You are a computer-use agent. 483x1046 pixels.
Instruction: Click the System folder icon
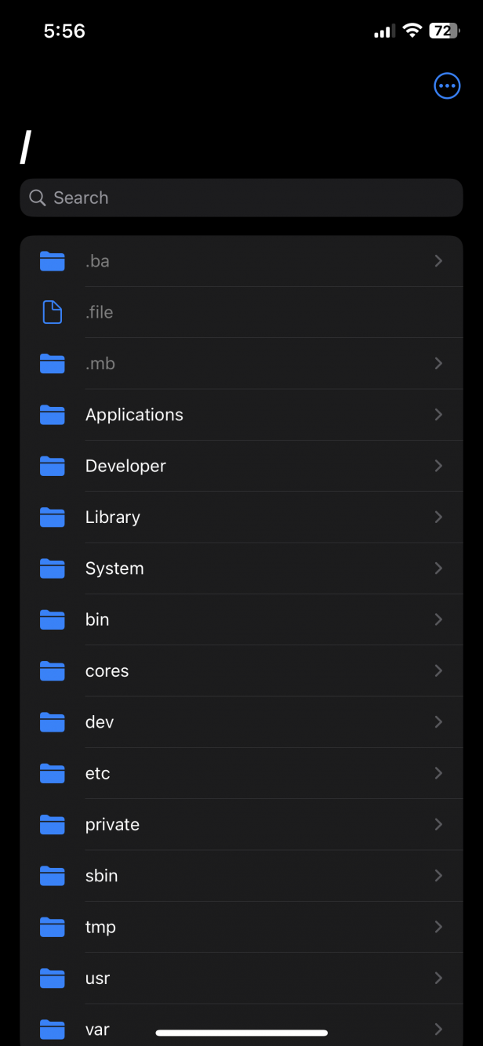(x=53, y=568)
